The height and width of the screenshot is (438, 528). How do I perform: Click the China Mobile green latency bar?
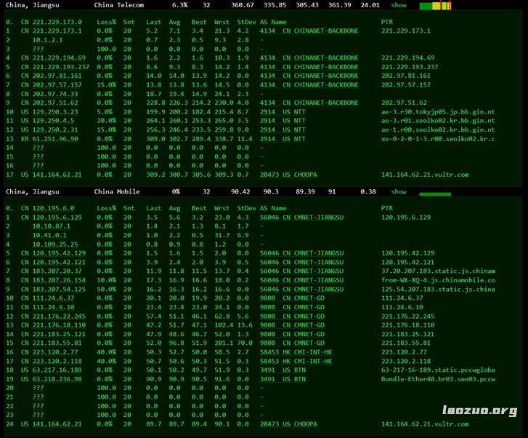(x=435, y=194)
